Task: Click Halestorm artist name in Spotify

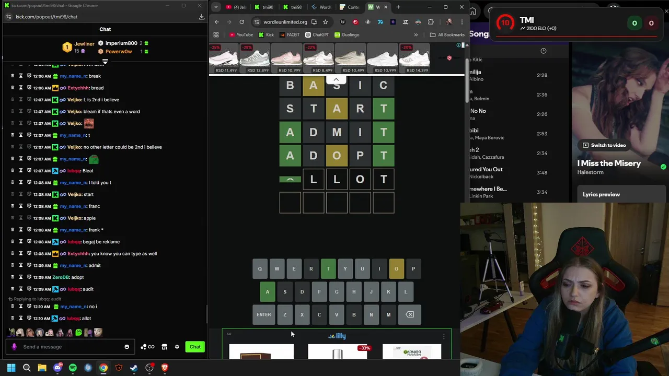Action: pyautogui.click(x=590, y=172)
